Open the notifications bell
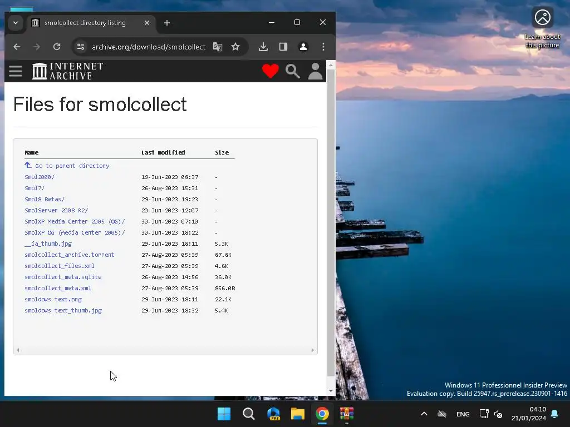Image resolution: width=570 pixels, height=427 pixels. coord(555,414)
